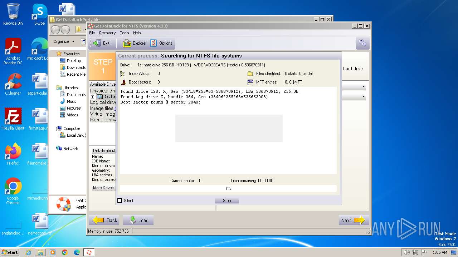This screenshot has height=257, width=458.
Task: Open the Google Chrome desktop icon
Action: [13, 191]
